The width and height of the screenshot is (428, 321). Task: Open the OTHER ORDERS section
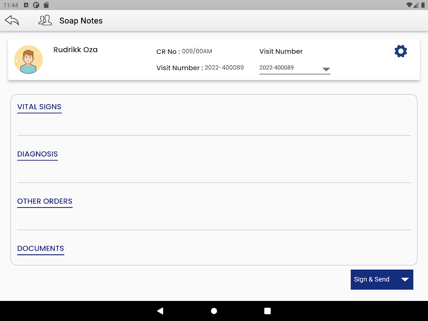click(45, 201)
